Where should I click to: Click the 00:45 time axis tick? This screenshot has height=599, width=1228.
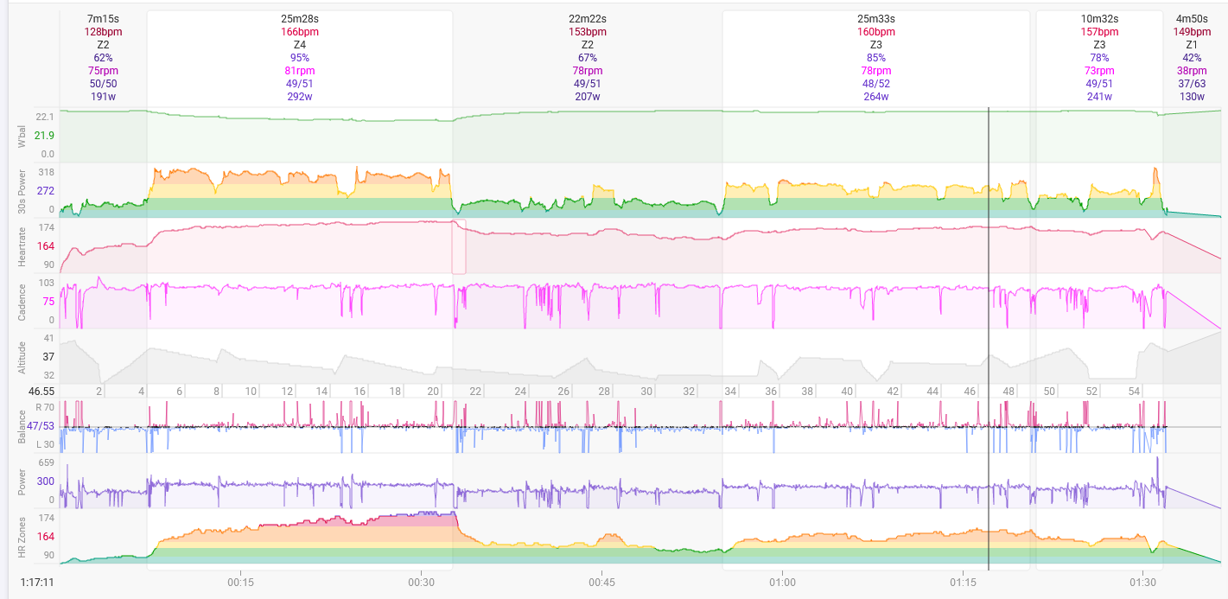601,582
